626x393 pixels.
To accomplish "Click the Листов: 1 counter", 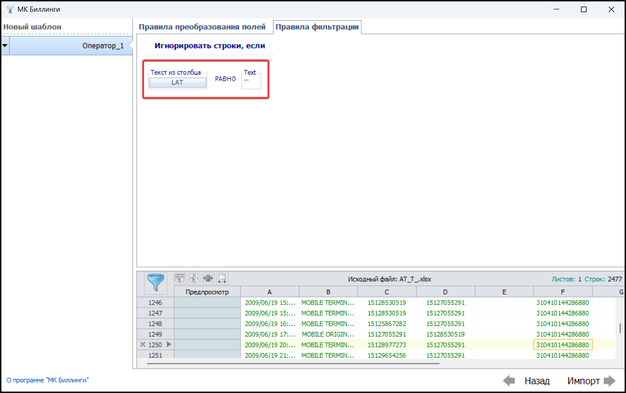I will (x=566, y=279).
